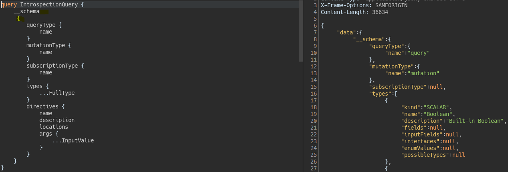Click the Content-Length header line
Image resolution: width=508 pixels, height=172 pixels.
pyautogui.click(x=354, y=12)
